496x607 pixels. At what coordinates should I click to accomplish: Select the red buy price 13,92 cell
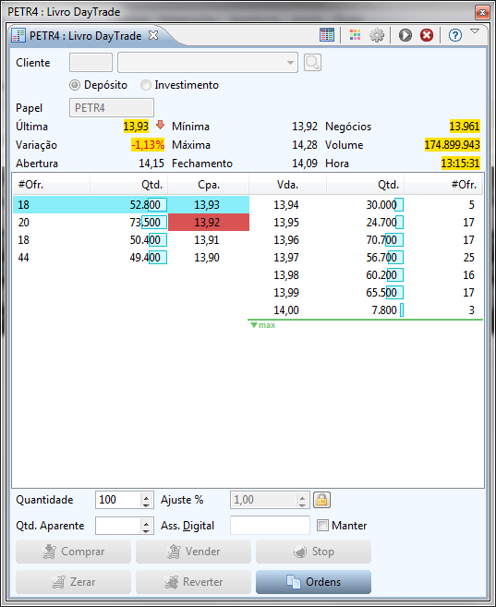(x=209, y=223)
